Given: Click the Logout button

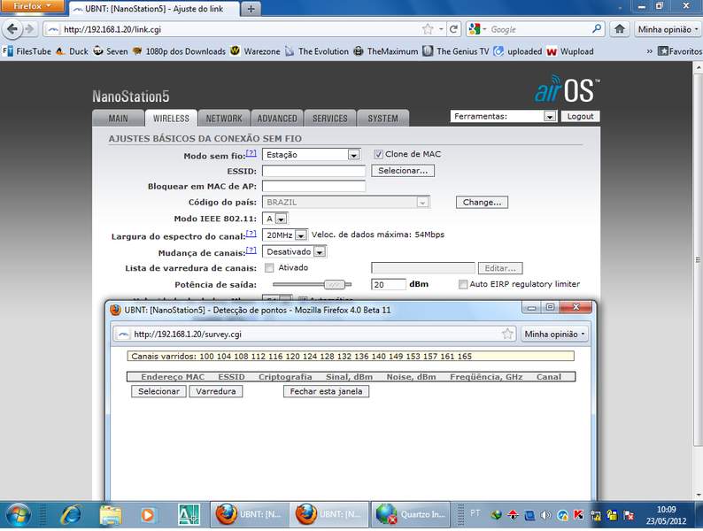Looking at the screenshot, I should pos(580,116).
